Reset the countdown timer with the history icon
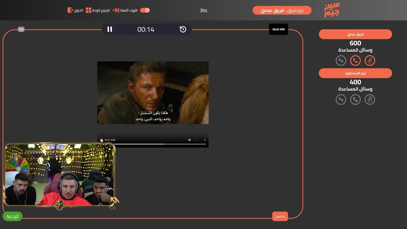 183,29
